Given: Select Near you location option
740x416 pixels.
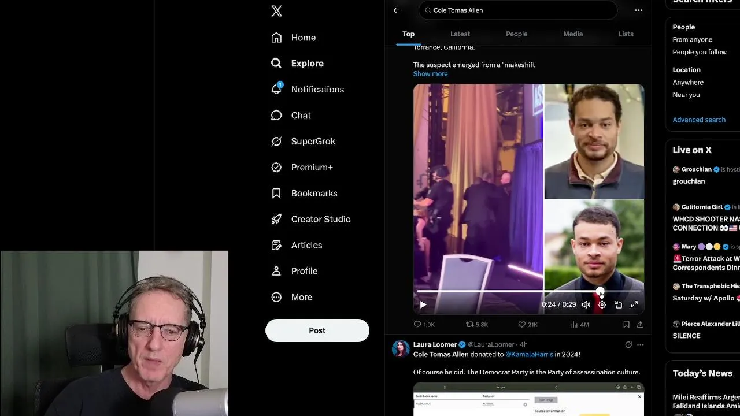Looking at the screenshot, I should [x=686, y=95].
